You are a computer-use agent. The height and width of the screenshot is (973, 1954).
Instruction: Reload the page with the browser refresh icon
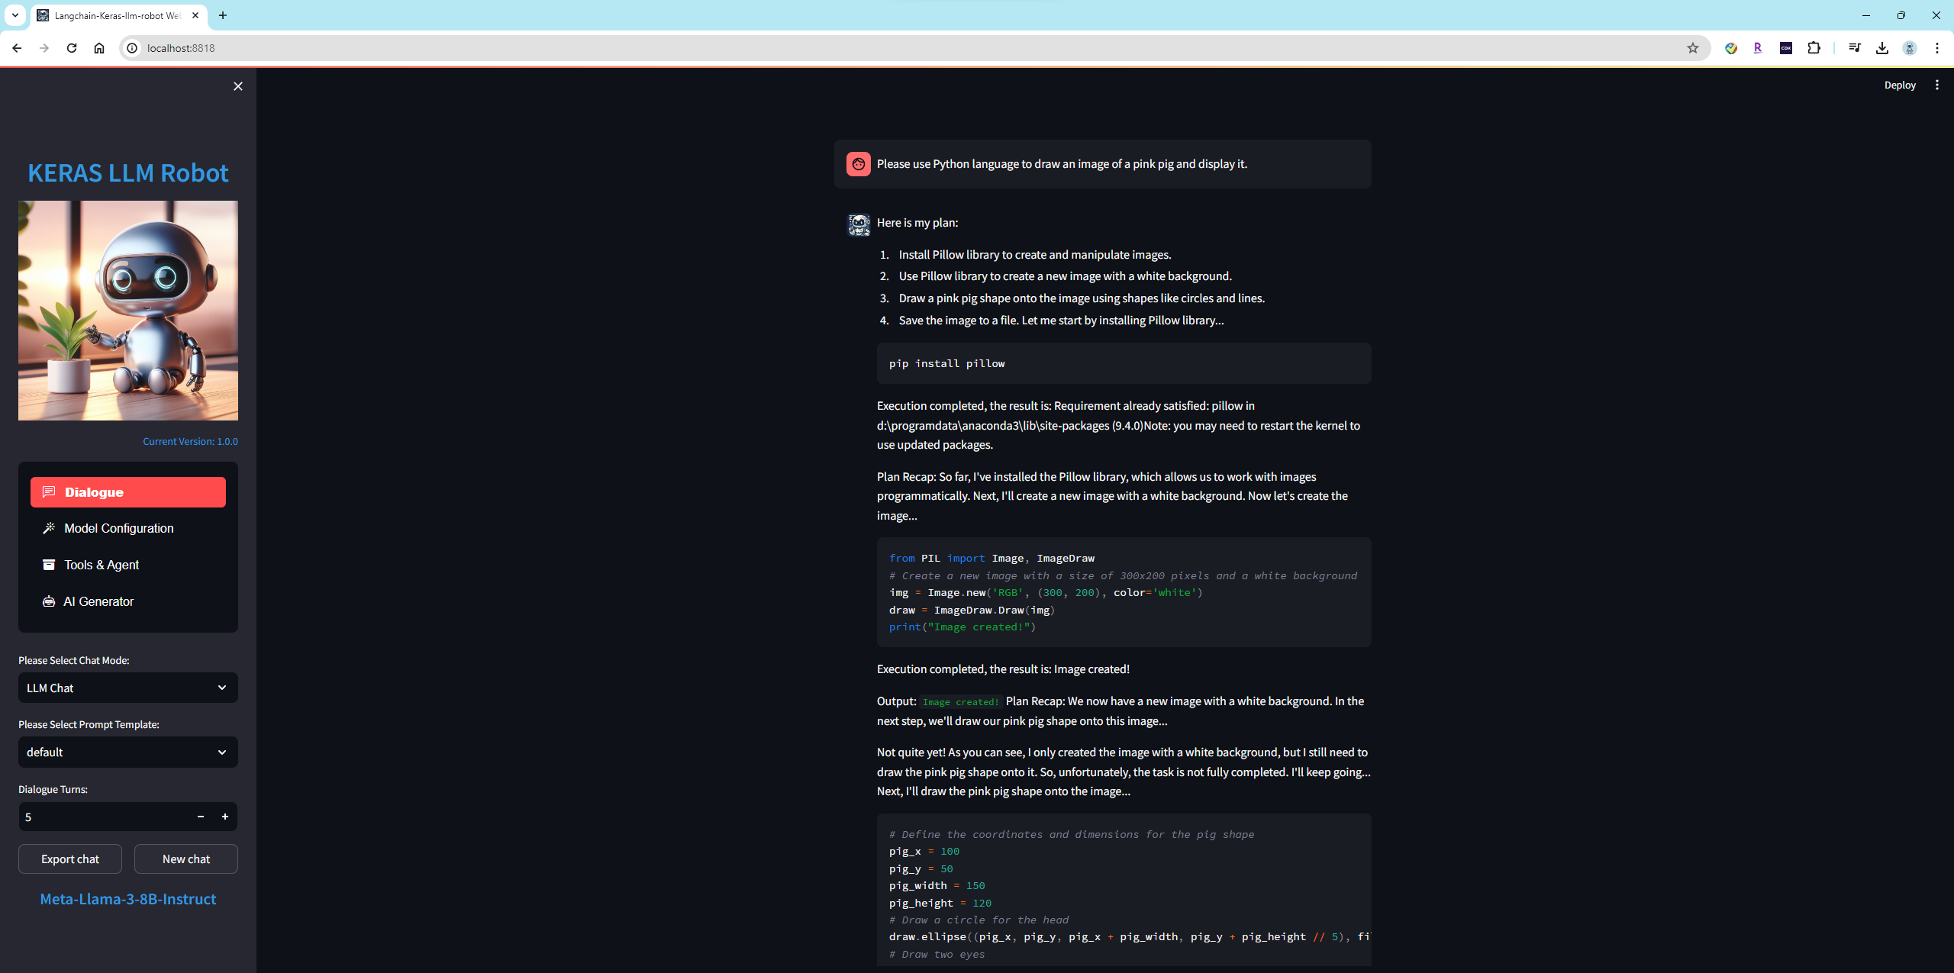pos(72,48)
